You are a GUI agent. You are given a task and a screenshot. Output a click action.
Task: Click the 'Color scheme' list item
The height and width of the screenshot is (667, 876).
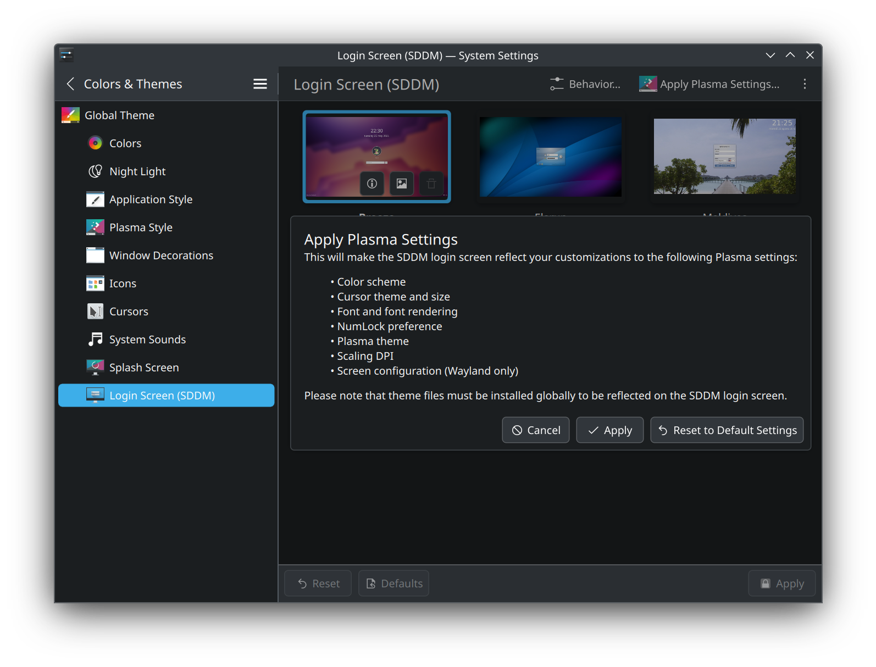pyautogui.click(x=372, y=282)
